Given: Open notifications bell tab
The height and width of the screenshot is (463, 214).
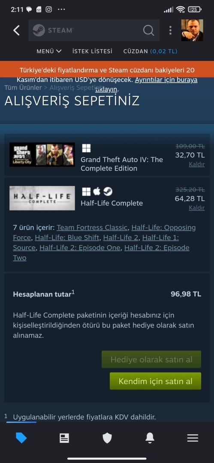Looking at the screenshot, I should [x=150, y=438].
